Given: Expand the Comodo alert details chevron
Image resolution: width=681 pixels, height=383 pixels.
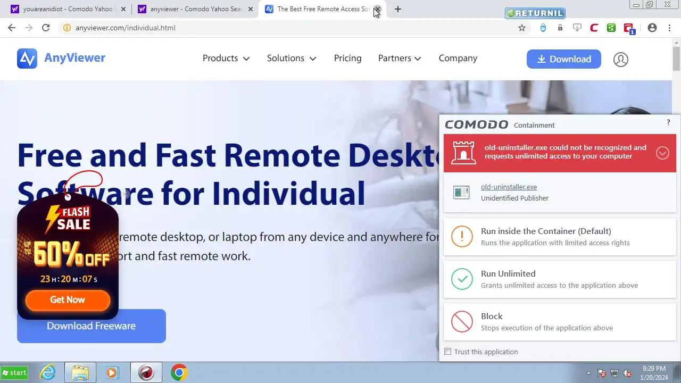Looking at the screenshot, I should coord(662,153).
